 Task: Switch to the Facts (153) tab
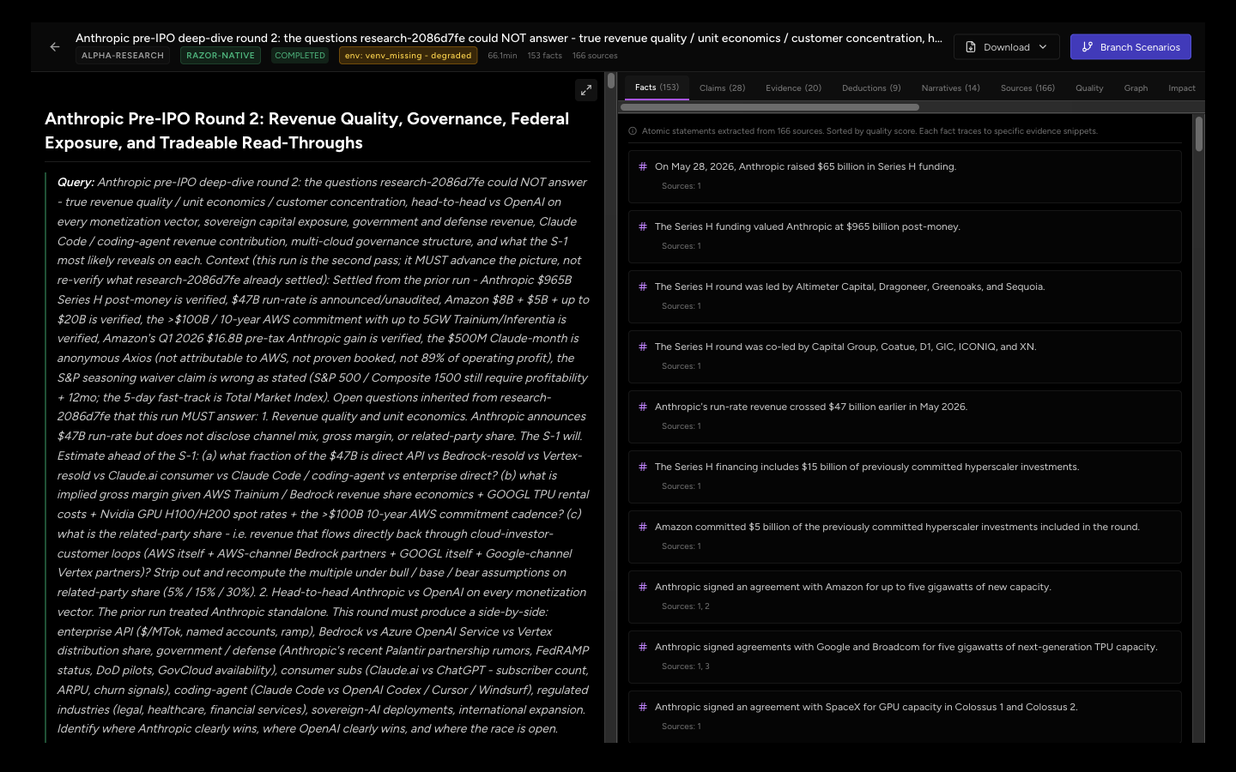(657, 87)
